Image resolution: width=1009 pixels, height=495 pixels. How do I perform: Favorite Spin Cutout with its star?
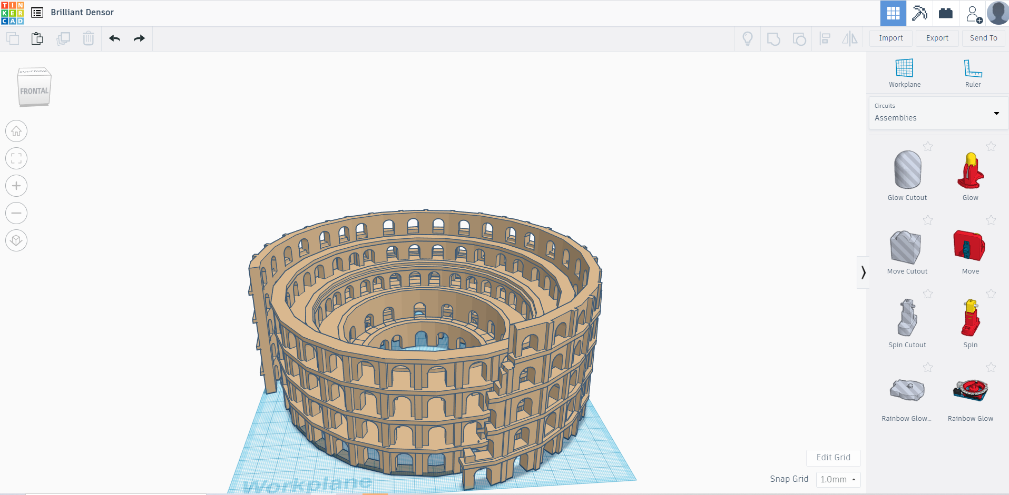click(x=928, y=294)
